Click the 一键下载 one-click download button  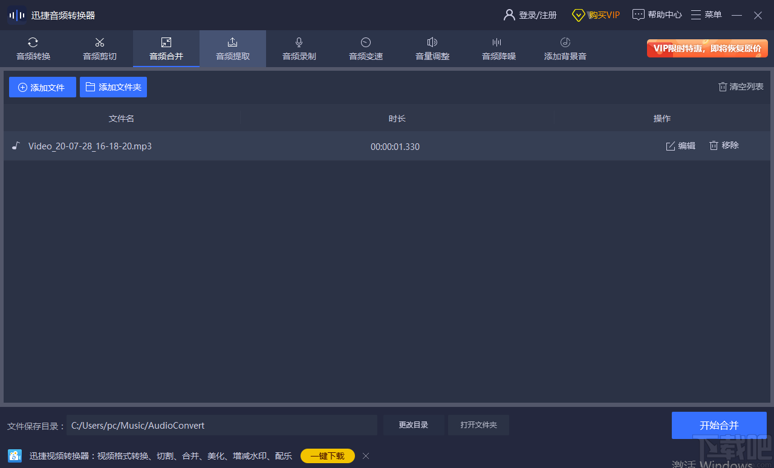pos(328,456)
